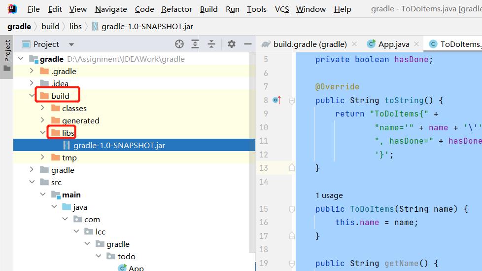Toggle the Project tool window side button

coord(7,56)
